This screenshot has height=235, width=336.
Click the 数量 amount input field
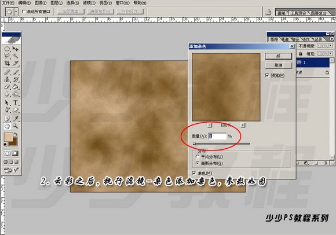pos(217,136)
